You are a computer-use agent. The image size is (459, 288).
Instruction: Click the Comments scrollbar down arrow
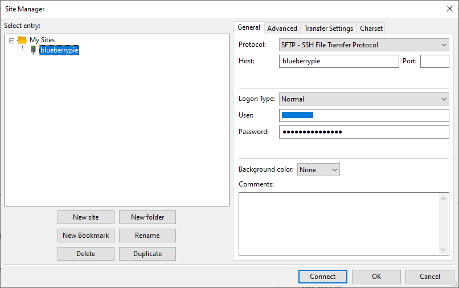443,250
